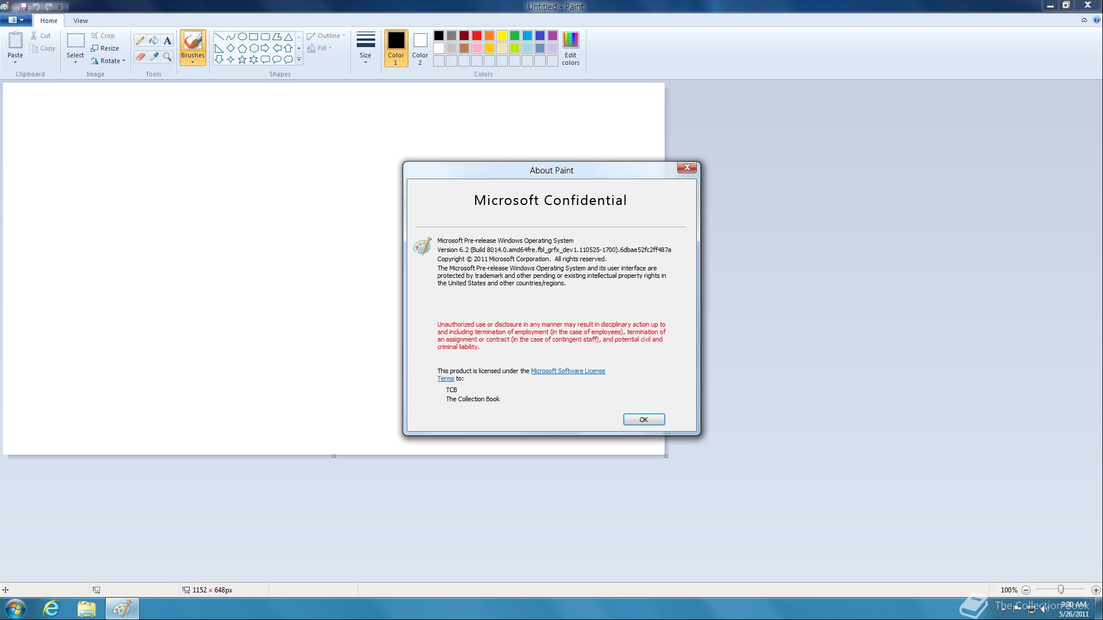The width and height of the screenshot is (1103, 620).
Task: Click the Copy command
Action: pyautogui.click(x=43, y=48)
